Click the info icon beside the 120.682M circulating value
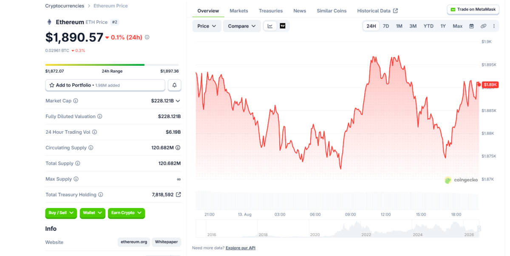The height and width of the screenshot is (256, 510). click(178, 148)
